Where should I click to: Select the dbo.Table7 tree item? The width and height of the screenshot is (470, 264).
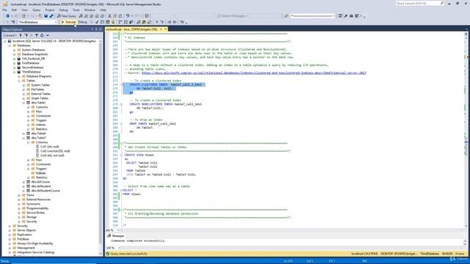39,138
